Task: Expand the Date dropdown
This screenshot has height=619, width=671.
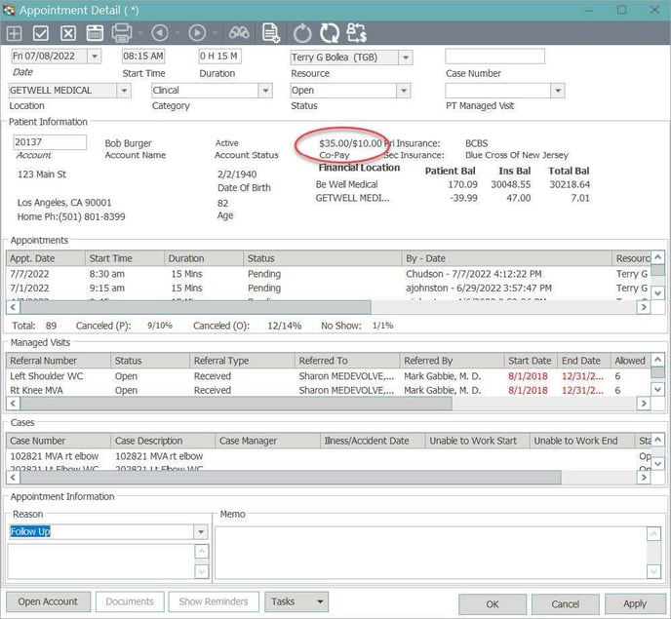Action: tap(95, 57)
